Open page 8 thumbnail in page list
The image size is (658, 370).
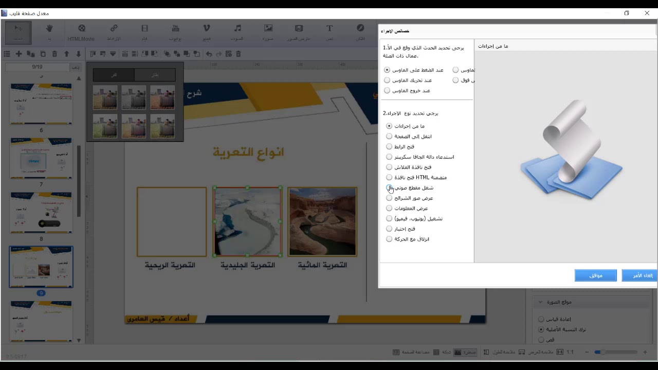point(41,213)
